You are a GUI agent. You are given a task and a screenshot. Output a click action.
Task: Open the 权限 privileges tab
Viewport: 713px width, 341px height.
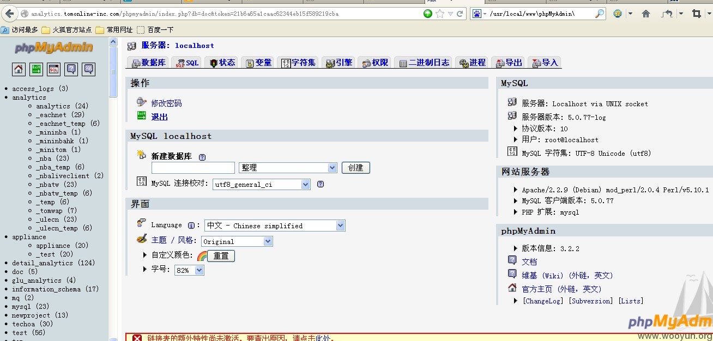click(x=374, y=63)
